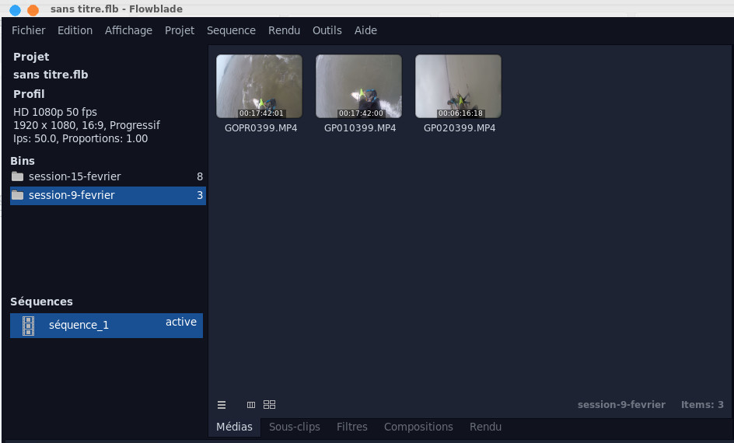Click the 00:17:42:00 duration label
The height and width of the screenshot is (443, 734).
point(361,113)
